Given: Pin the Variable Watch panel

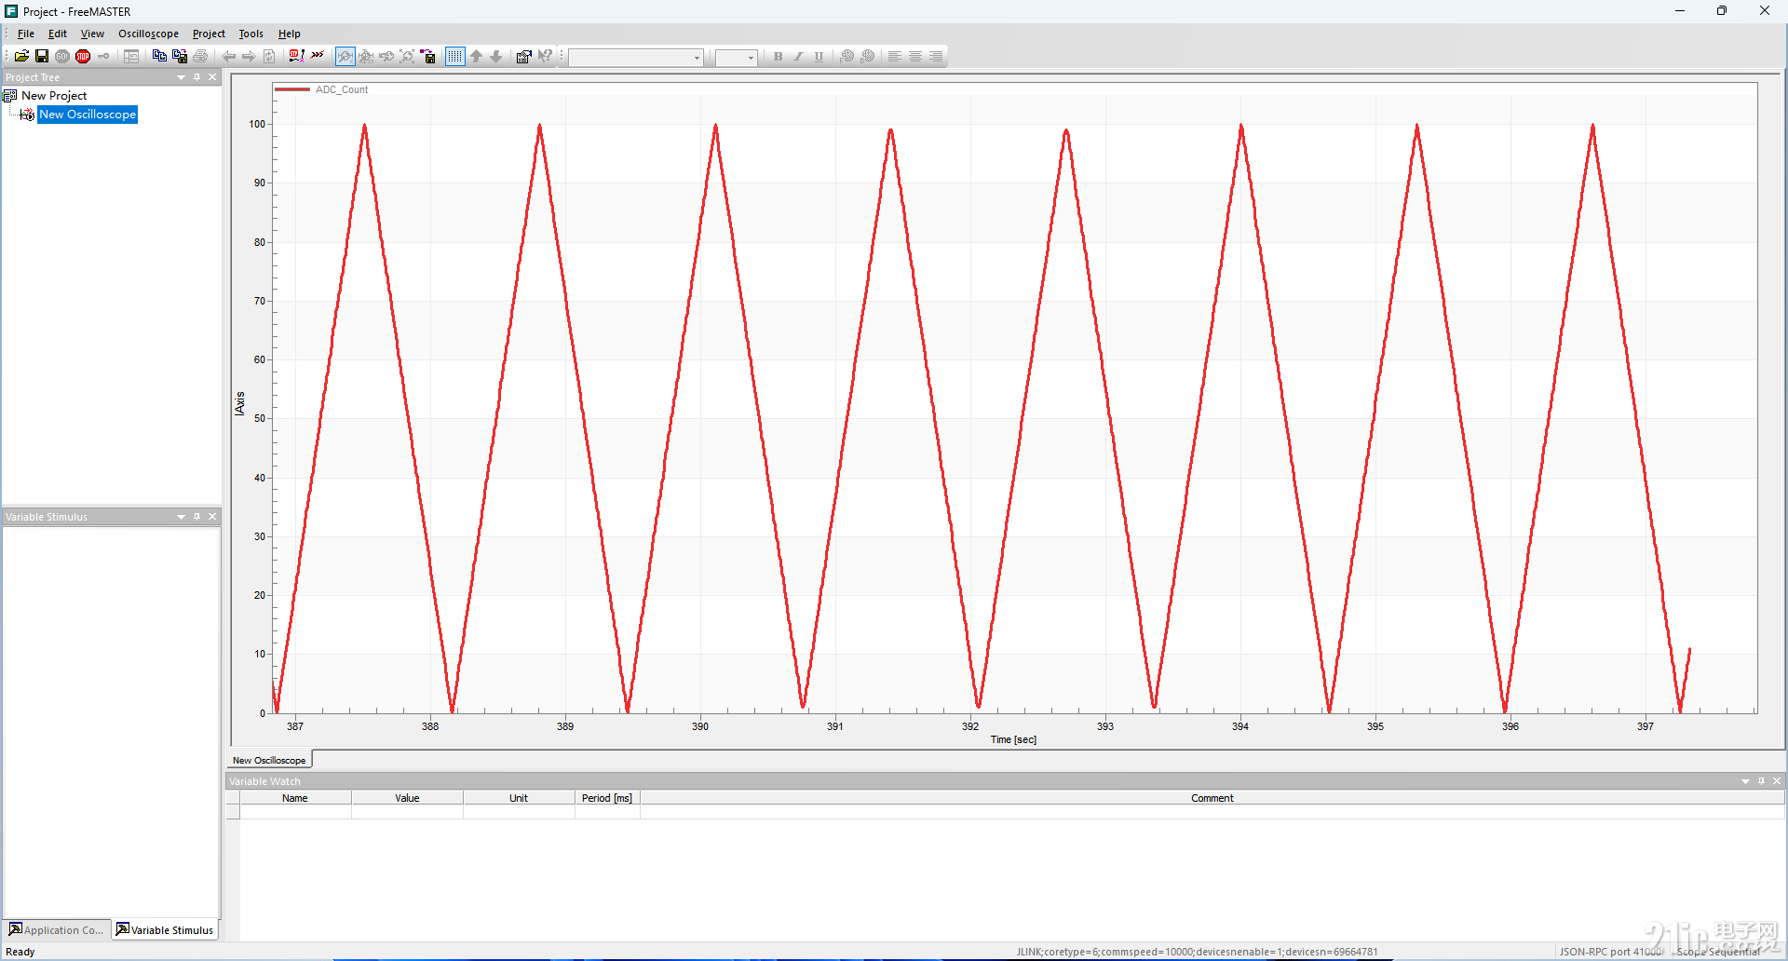Looking at the screenshot, I should point(1761,781).
